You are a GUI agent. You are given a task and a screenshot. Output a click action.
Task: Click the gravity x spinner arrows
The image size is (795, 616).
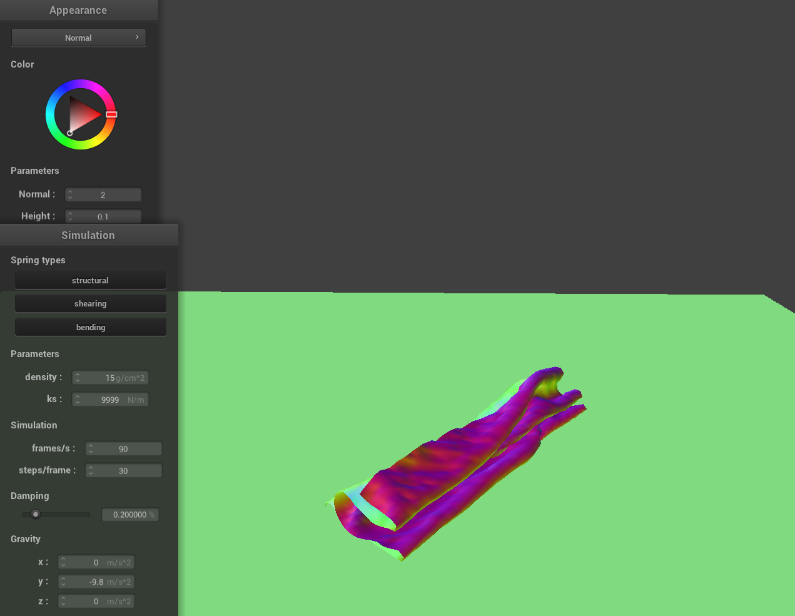[x=63, y=563]
